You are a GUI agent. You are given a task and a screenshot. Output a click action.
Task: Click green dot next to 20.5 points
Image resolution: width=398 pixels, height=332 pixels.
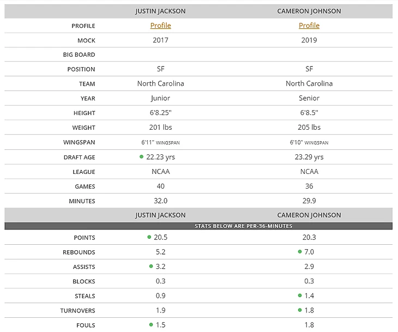[x=149, y=237]
